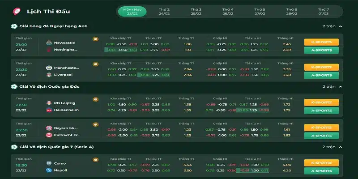Select the 1.86 Thắng TT odds for Newcastle
This screenshot has height=179, width=358.
pos(188,44)
